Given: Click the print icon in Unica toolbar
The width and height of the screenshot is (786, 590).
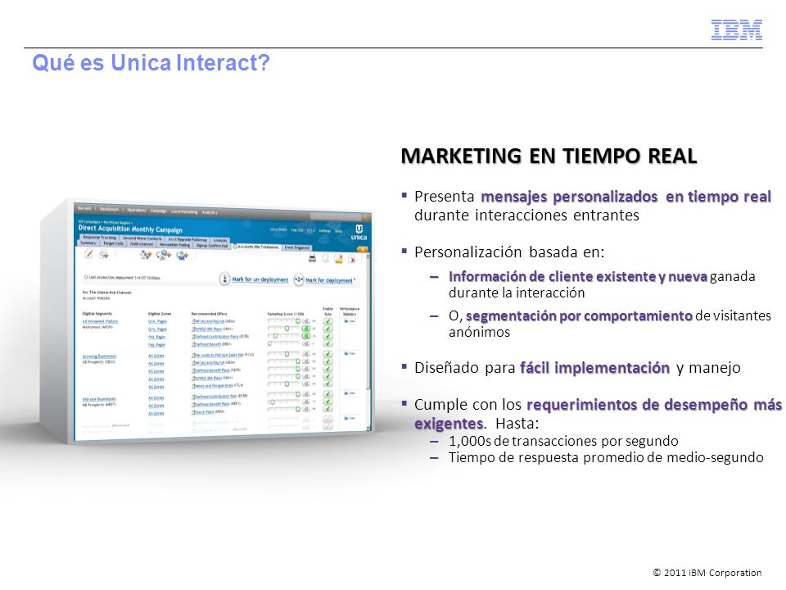Looking at the screenshot, I should pos(312,258).
